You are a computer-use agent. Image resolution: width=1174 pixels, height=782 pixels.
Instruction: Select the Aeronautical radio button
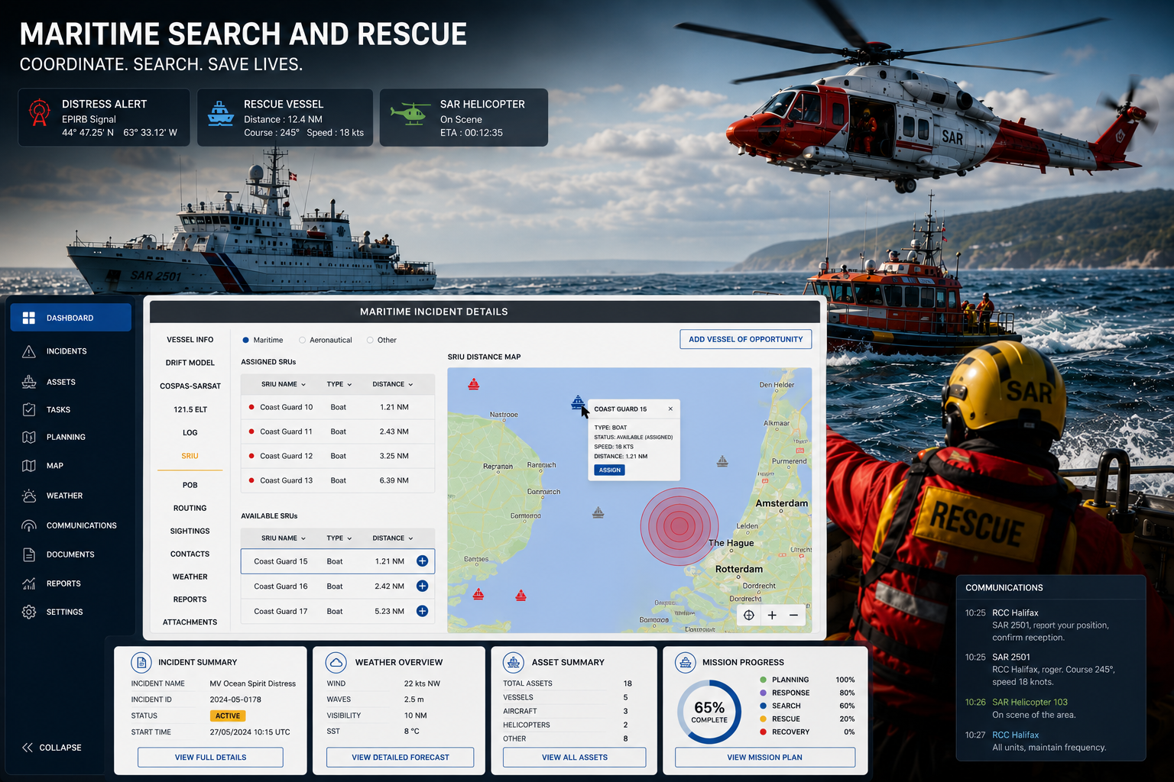(x=303, y=340)
